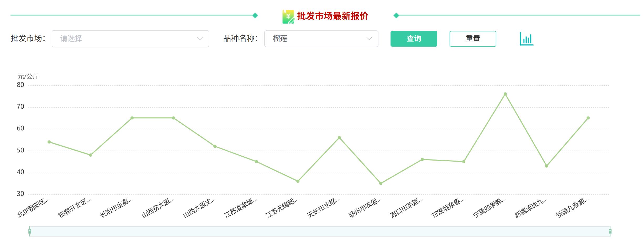Image resolution: width=643 pixels, height=242 pixels.
Task: Expand the 品种名称 dropdown showing 榴莲
Action: 321,39
